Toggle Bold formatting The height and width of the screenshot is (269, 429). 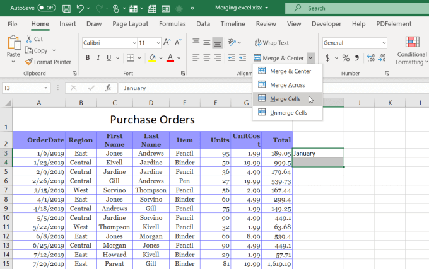click(x=88, y=58)
